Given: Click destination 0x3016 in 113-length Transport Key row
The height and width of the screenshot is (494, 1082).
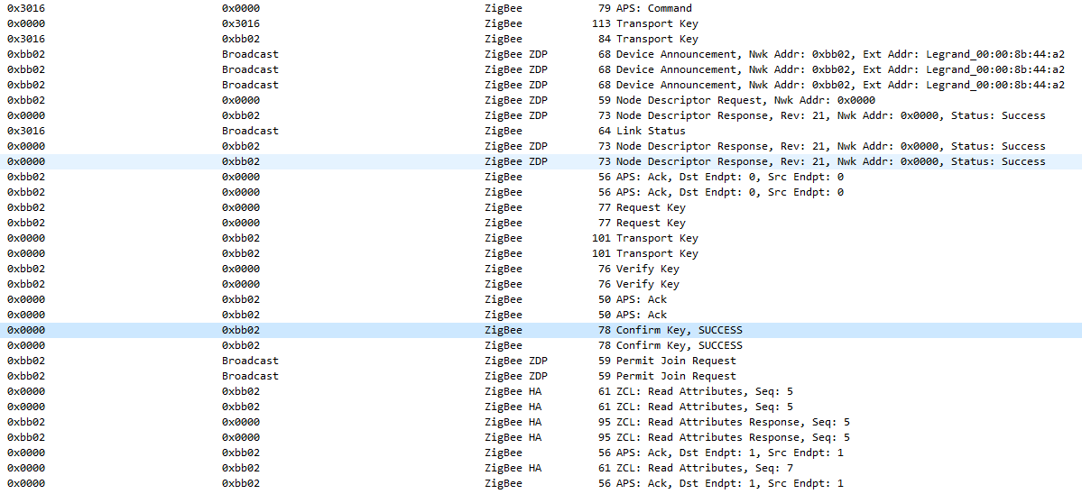Looking at the screenshot, I should pyautogui.click(x=241, y=23).
